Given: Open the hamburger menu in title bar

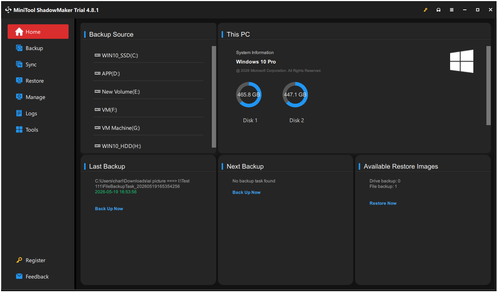Looking at the screenshot, I should (452, 10).
